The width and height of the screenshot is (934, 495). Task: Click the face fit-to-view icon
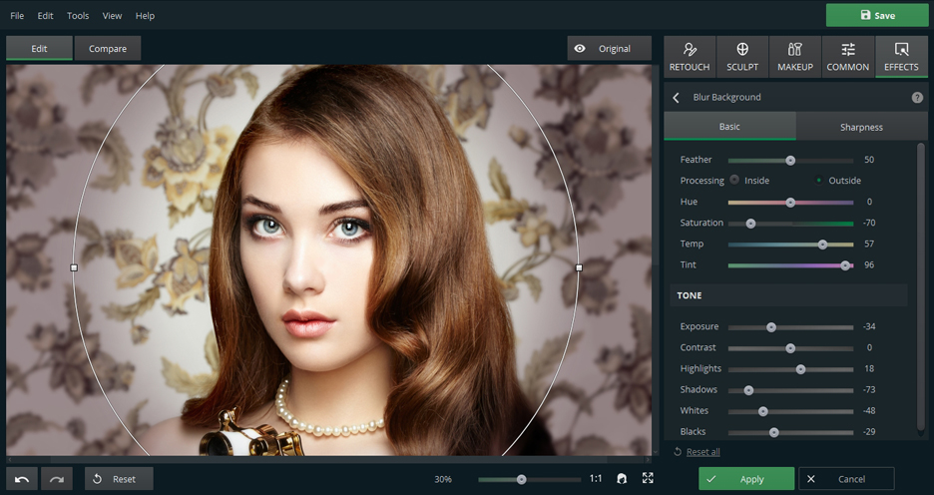coord(622,479)
